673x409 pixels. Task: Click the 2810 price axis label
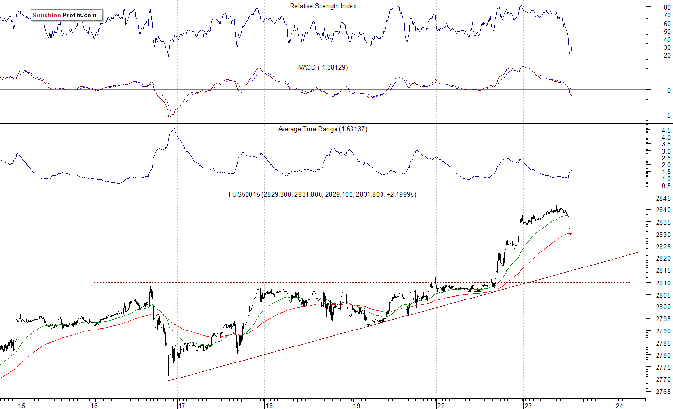coord(662,283)
